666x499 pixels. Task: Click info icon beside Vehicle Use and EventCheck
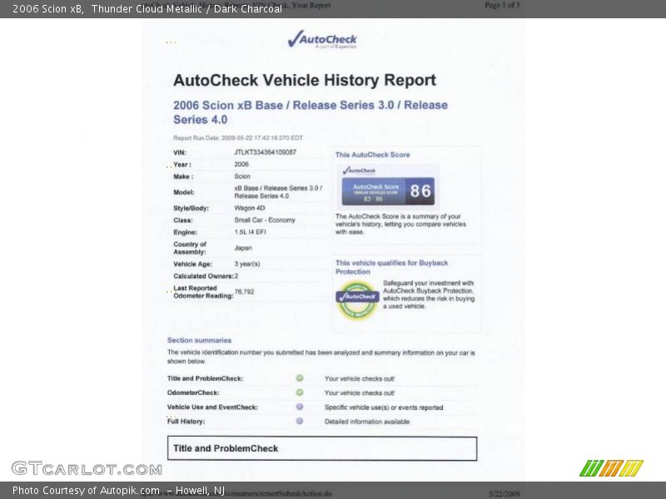click(x=300, y=407)
